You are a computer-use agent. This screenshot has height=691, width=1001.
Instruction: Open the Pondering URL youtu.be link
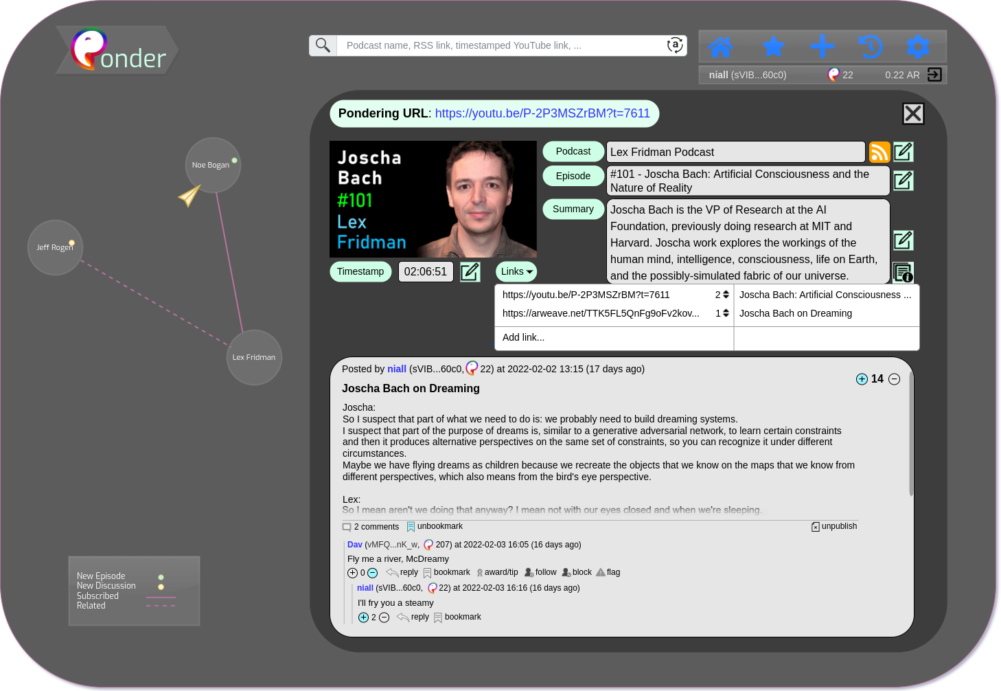pyautogui.click(x=542, y=113)
